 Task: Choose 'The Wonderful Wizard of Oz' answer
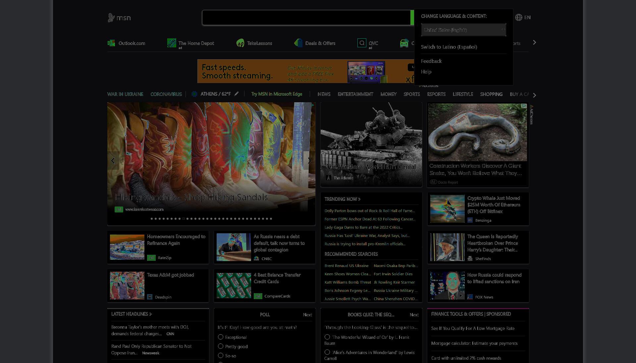(327, 337)
